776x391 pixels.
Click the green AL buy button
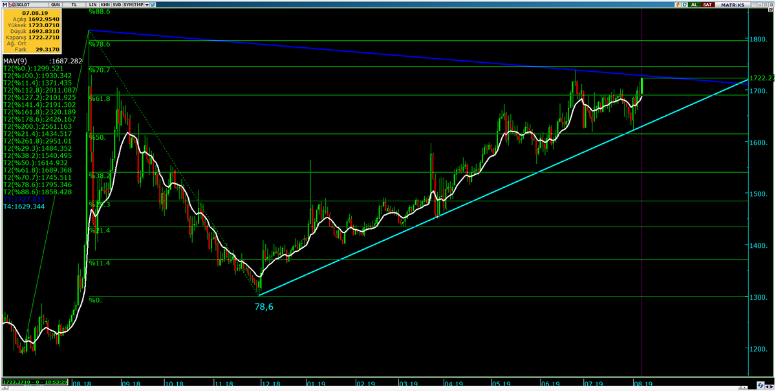(695, 5)
